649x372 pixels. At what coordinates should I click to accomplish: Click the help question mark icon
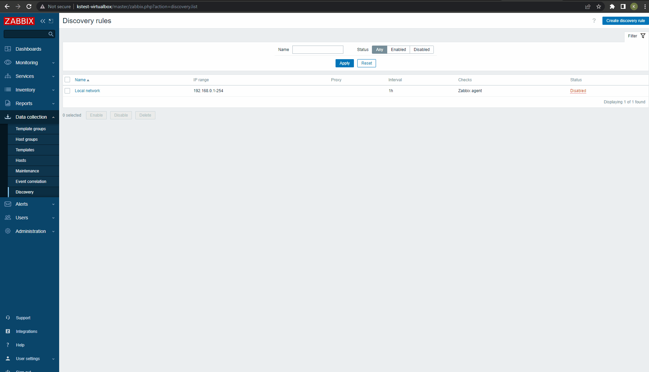point(594,21)
